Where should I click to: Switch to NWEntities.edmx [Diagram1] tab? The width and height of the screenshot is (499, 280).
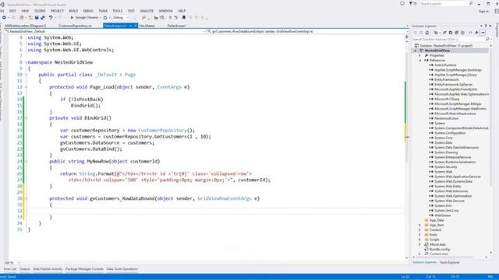pyautogui.click(x=26, y=26)
